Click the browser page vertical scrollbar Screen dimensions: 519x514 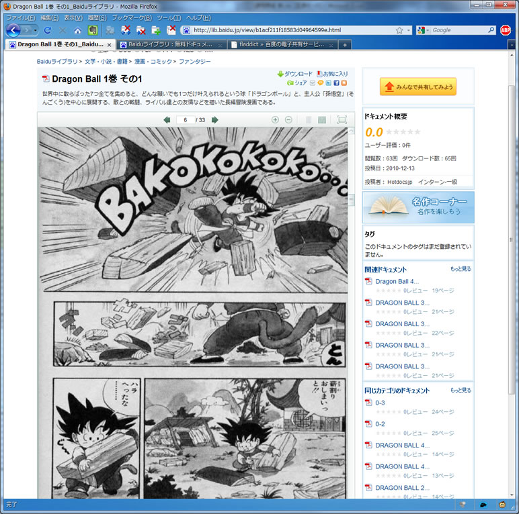pyautogui.click(x=512, y=239)
